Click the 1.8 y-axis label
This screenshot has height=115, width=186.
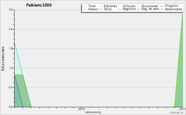pos(11,48)
